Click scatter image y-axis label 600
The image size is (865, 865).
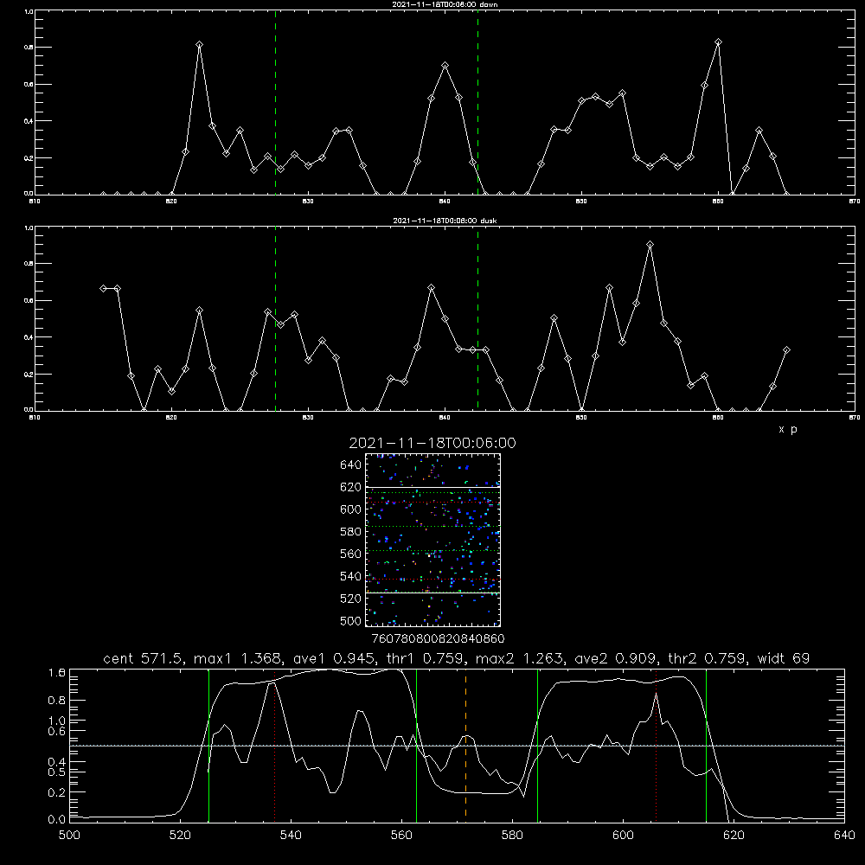[351, 509]
